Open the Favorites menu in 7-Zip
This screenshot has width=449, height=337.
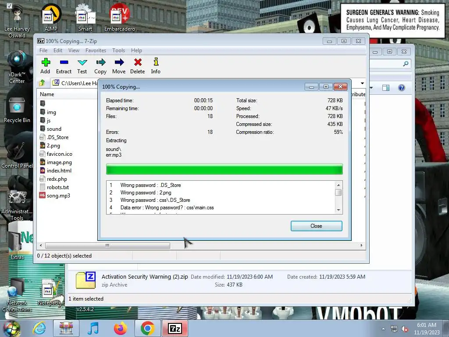(x=96, y=50)
